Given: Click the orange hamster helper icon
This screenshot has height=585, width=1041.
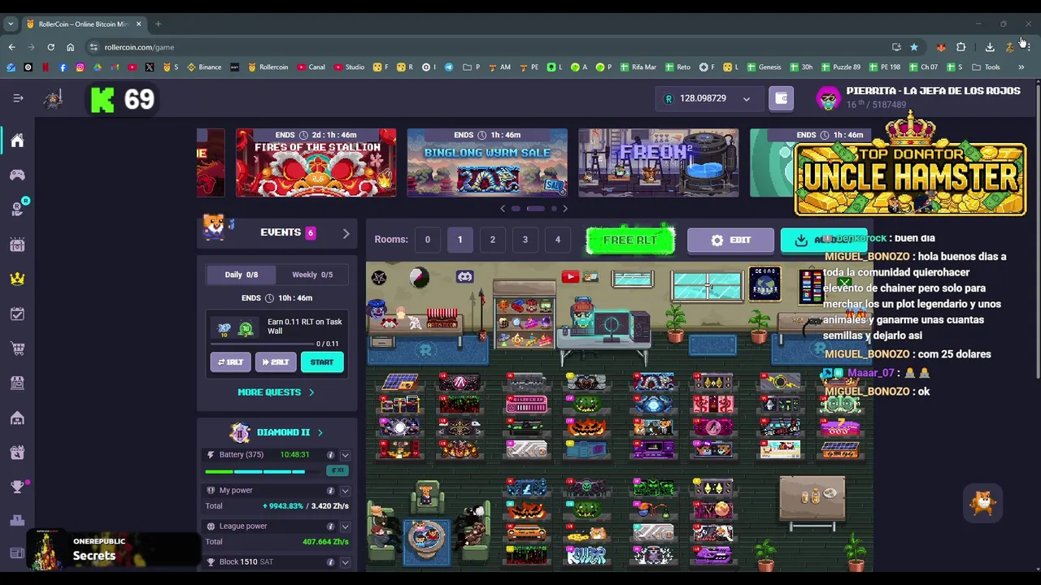Looking at the screenshot, I should [x=983, y=503].
